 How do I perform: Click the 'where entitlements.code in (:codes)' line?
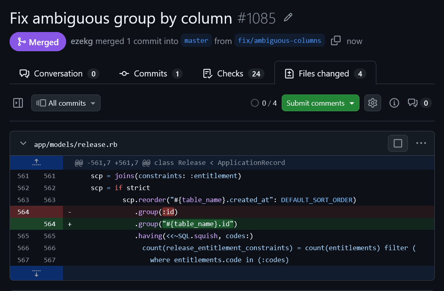pyautogui.click(x=248, y=260)
